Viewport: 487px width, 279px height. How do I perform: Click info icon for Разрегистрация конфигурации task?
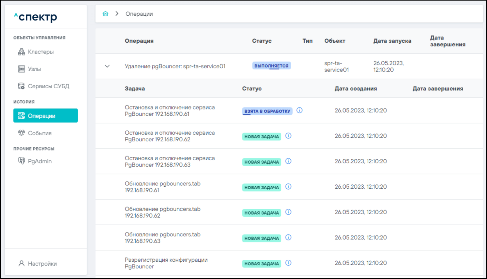288,263
